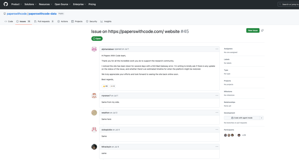Copy issue link icon beside New issue
The width and height of the screenshot is (299, 160).
click(262, 31)
